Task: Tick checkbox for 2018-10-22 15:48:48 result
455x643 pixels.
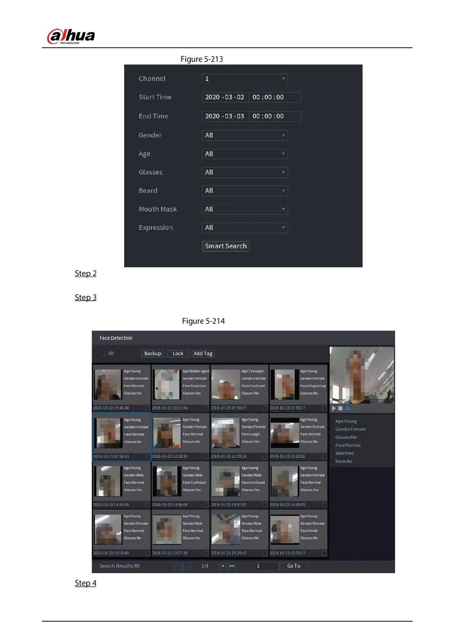Action: 148,408
